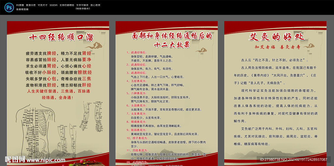Click the '可改尺寸' label in header
Image resolution: width=334 pixels, height=166 pixels.
(x=42, y=5)
